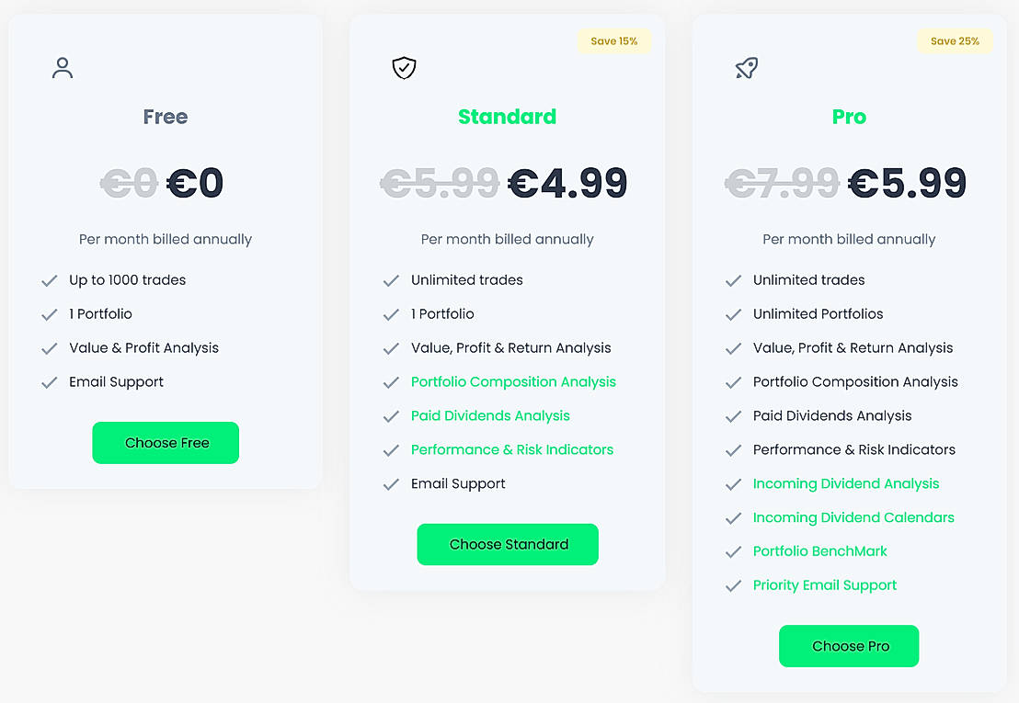Click the Save 15% badge

point(613,41)
